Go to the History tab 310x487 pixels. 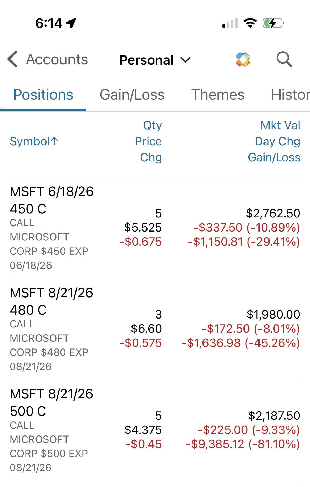tap(290, 95)
